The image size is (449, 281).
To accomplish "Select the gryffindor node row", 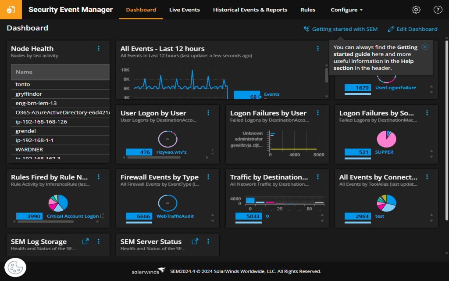I will pos(61,94).
